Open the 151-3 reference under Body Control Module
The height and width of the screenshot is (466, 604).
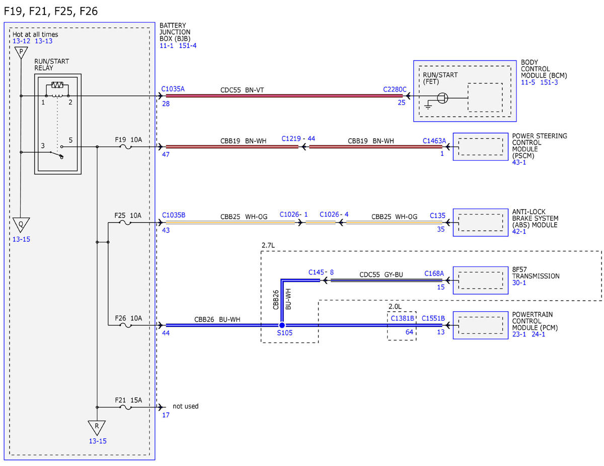coord(549,82)
